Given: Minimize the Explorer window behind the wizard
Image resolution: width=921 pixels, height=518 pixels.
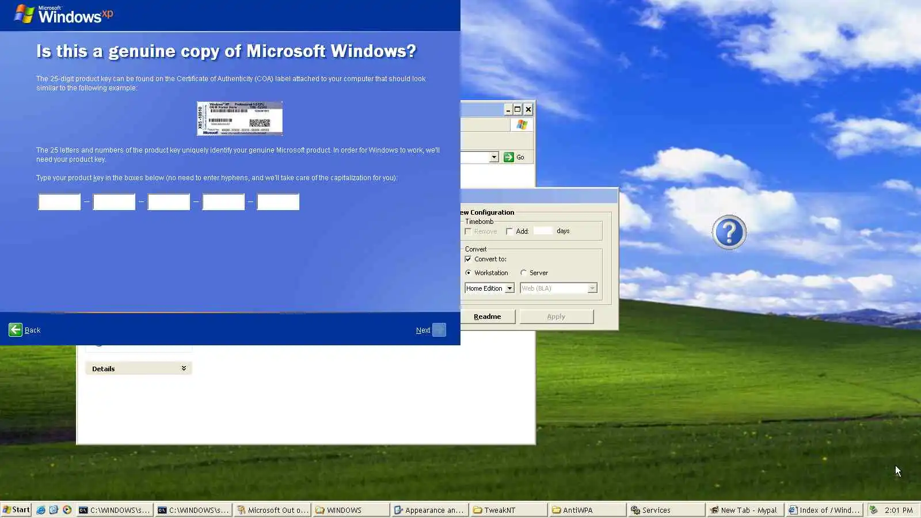Looking at the screenshot, I should point(508,109).
